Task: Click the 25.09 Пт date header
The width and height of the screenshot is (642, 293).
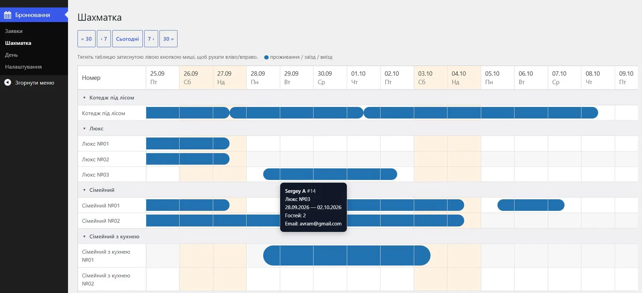Action: point(163,78)
